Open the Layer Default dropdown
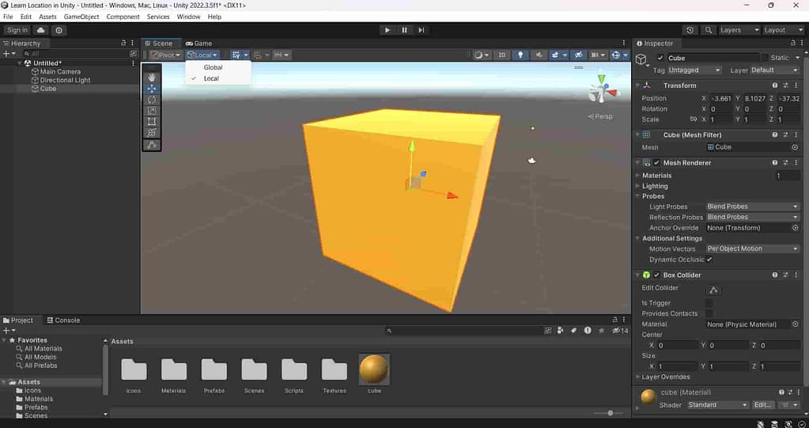 coord(774,70)
